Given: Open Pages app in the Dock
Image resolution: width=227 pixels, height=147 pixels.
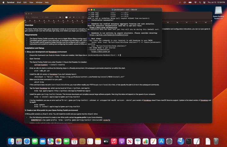Looking at the screenshot, I should point(154,141).
